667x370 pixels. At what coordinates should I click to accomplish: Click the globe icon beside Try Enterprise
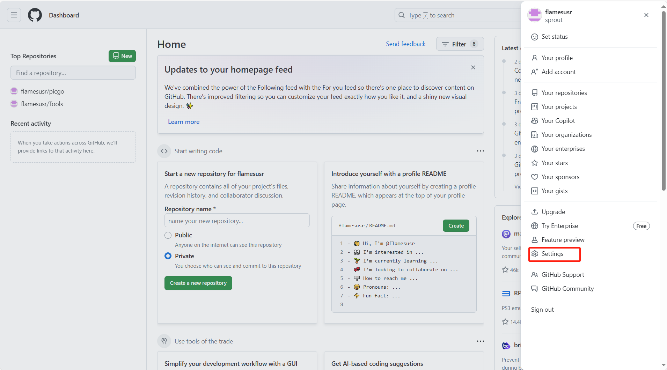535,226
